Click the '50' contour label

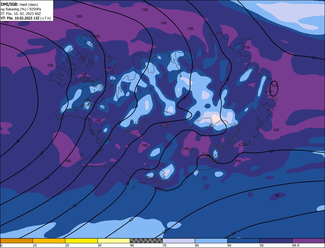coord(42,154)
